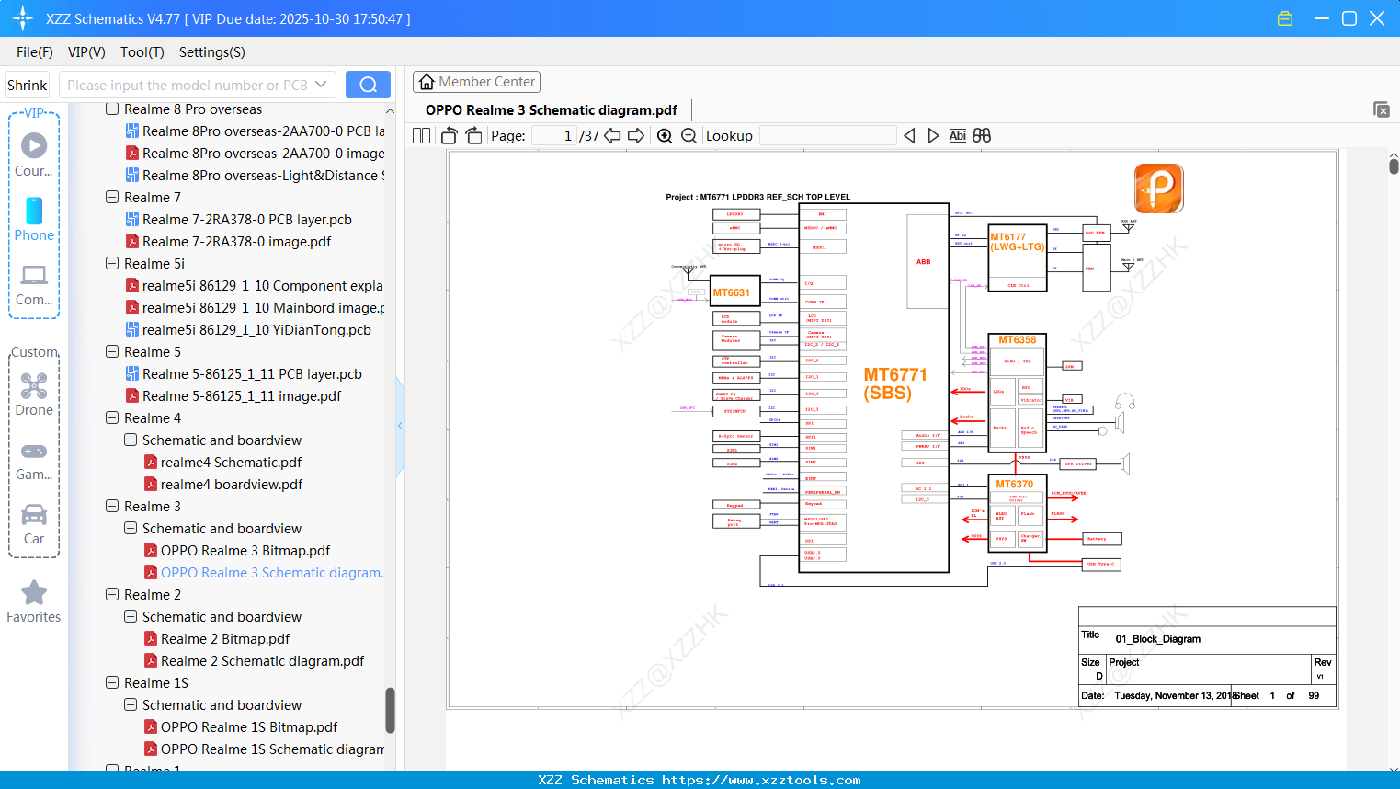This screenshot has height=789, width=1400.
Task: Open the File(F) menu
Action: (x=35, y=52)
